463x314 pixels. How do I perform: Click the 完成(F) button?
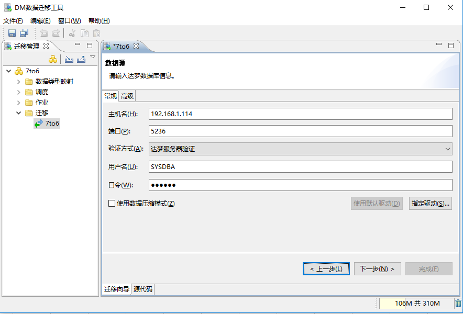click(x=429, y=269)
